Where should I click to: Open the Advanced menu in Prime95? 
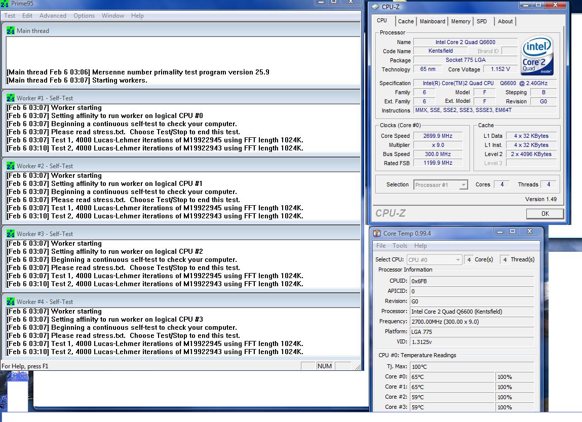tap(53, 16)
